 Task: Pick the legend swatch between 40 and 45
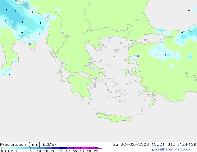(84, 148)
